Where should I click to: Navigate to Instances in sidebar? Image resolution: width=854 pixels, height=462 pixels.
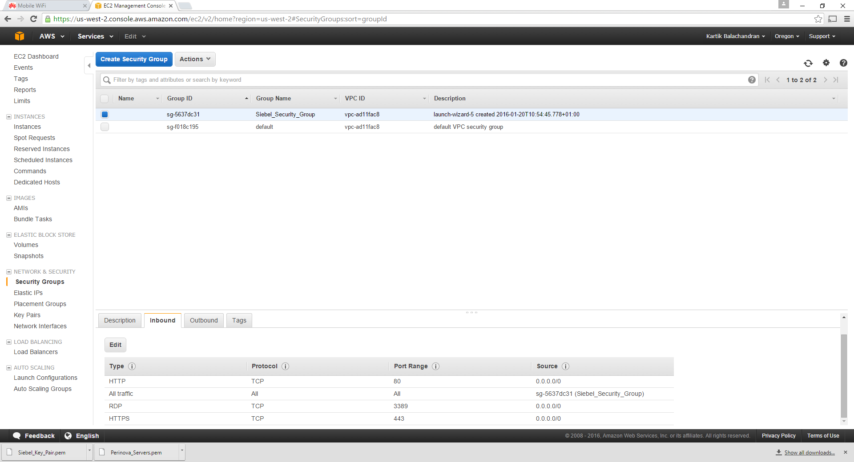pyautogui.click(x=27, y=127)
